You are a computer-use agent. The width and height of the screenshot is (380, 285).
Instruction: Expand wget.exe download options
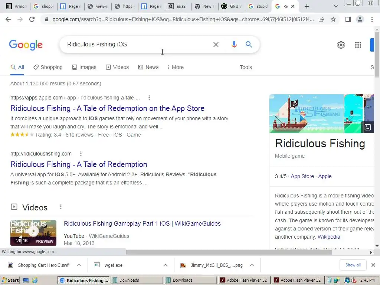click(166, 265)
